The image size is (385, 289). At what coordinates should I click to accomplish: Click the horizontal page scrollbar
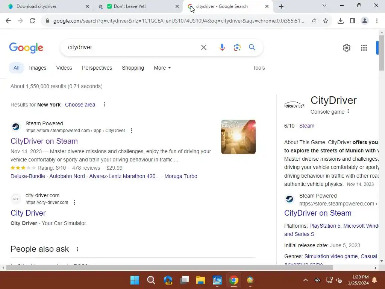pyautogui.click(x=170, y=268)
